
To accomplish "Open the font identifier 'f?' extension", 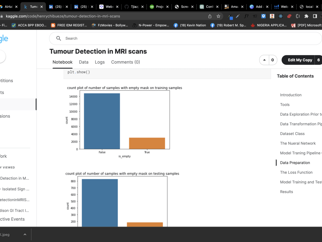I will click(246, 16).
